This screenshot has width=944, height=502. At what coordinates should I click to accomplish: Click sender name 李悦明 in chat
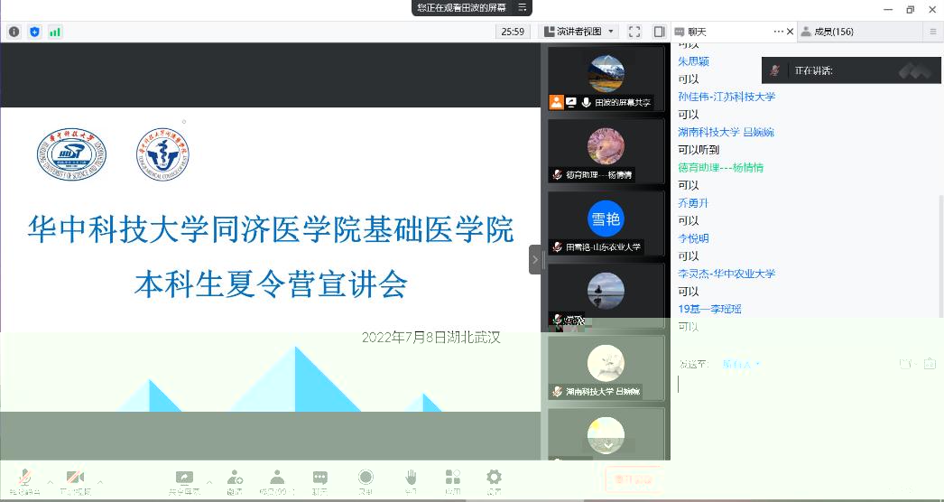[693, 238]
